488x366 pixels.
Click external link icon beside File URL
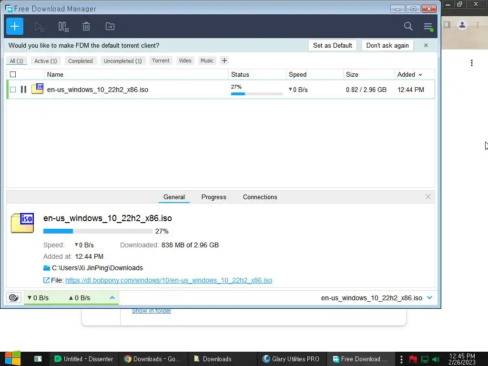click(46, 280)
